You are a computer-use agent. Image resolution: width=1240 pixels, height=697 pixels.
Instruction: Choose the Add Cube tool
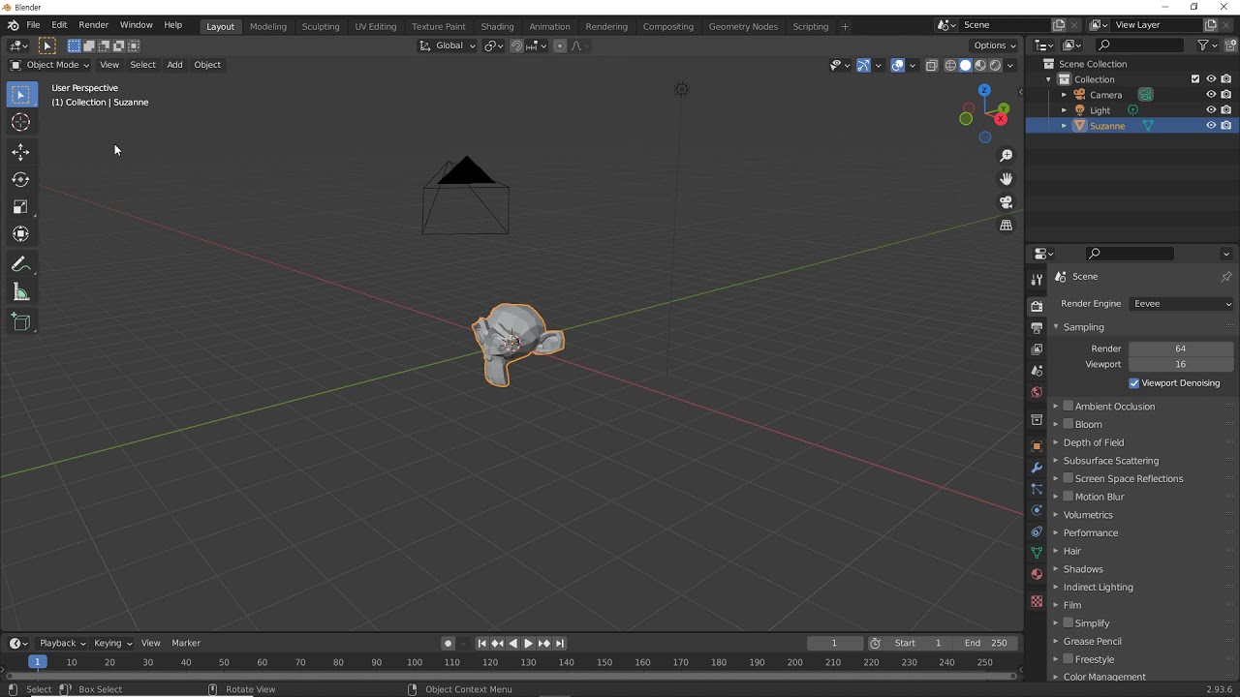click(x=20, y=322)
